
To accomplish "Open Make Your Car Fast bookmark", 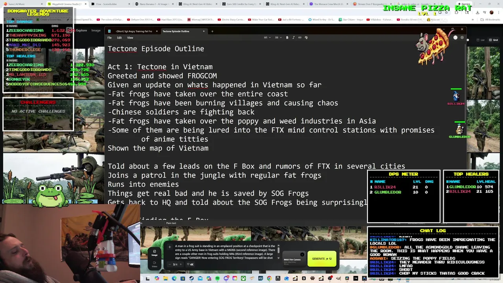I will 261,19.
